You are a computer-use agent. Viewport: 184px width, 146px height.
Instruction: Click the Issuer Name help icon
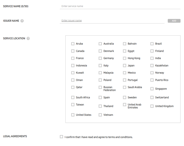tap(22, 21)
